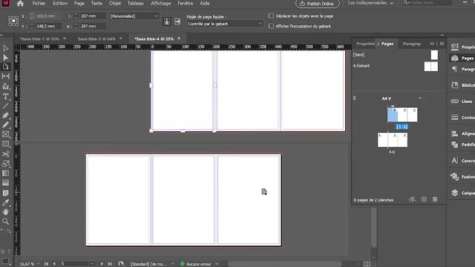Switch to the Paragrap panel tab
This screenshot has height=267, width=475.
tap(412, 44)
